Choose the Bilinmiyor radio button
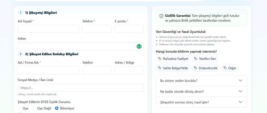The height and width of the screenshot is (113, 267). click(x=57, y=108)
